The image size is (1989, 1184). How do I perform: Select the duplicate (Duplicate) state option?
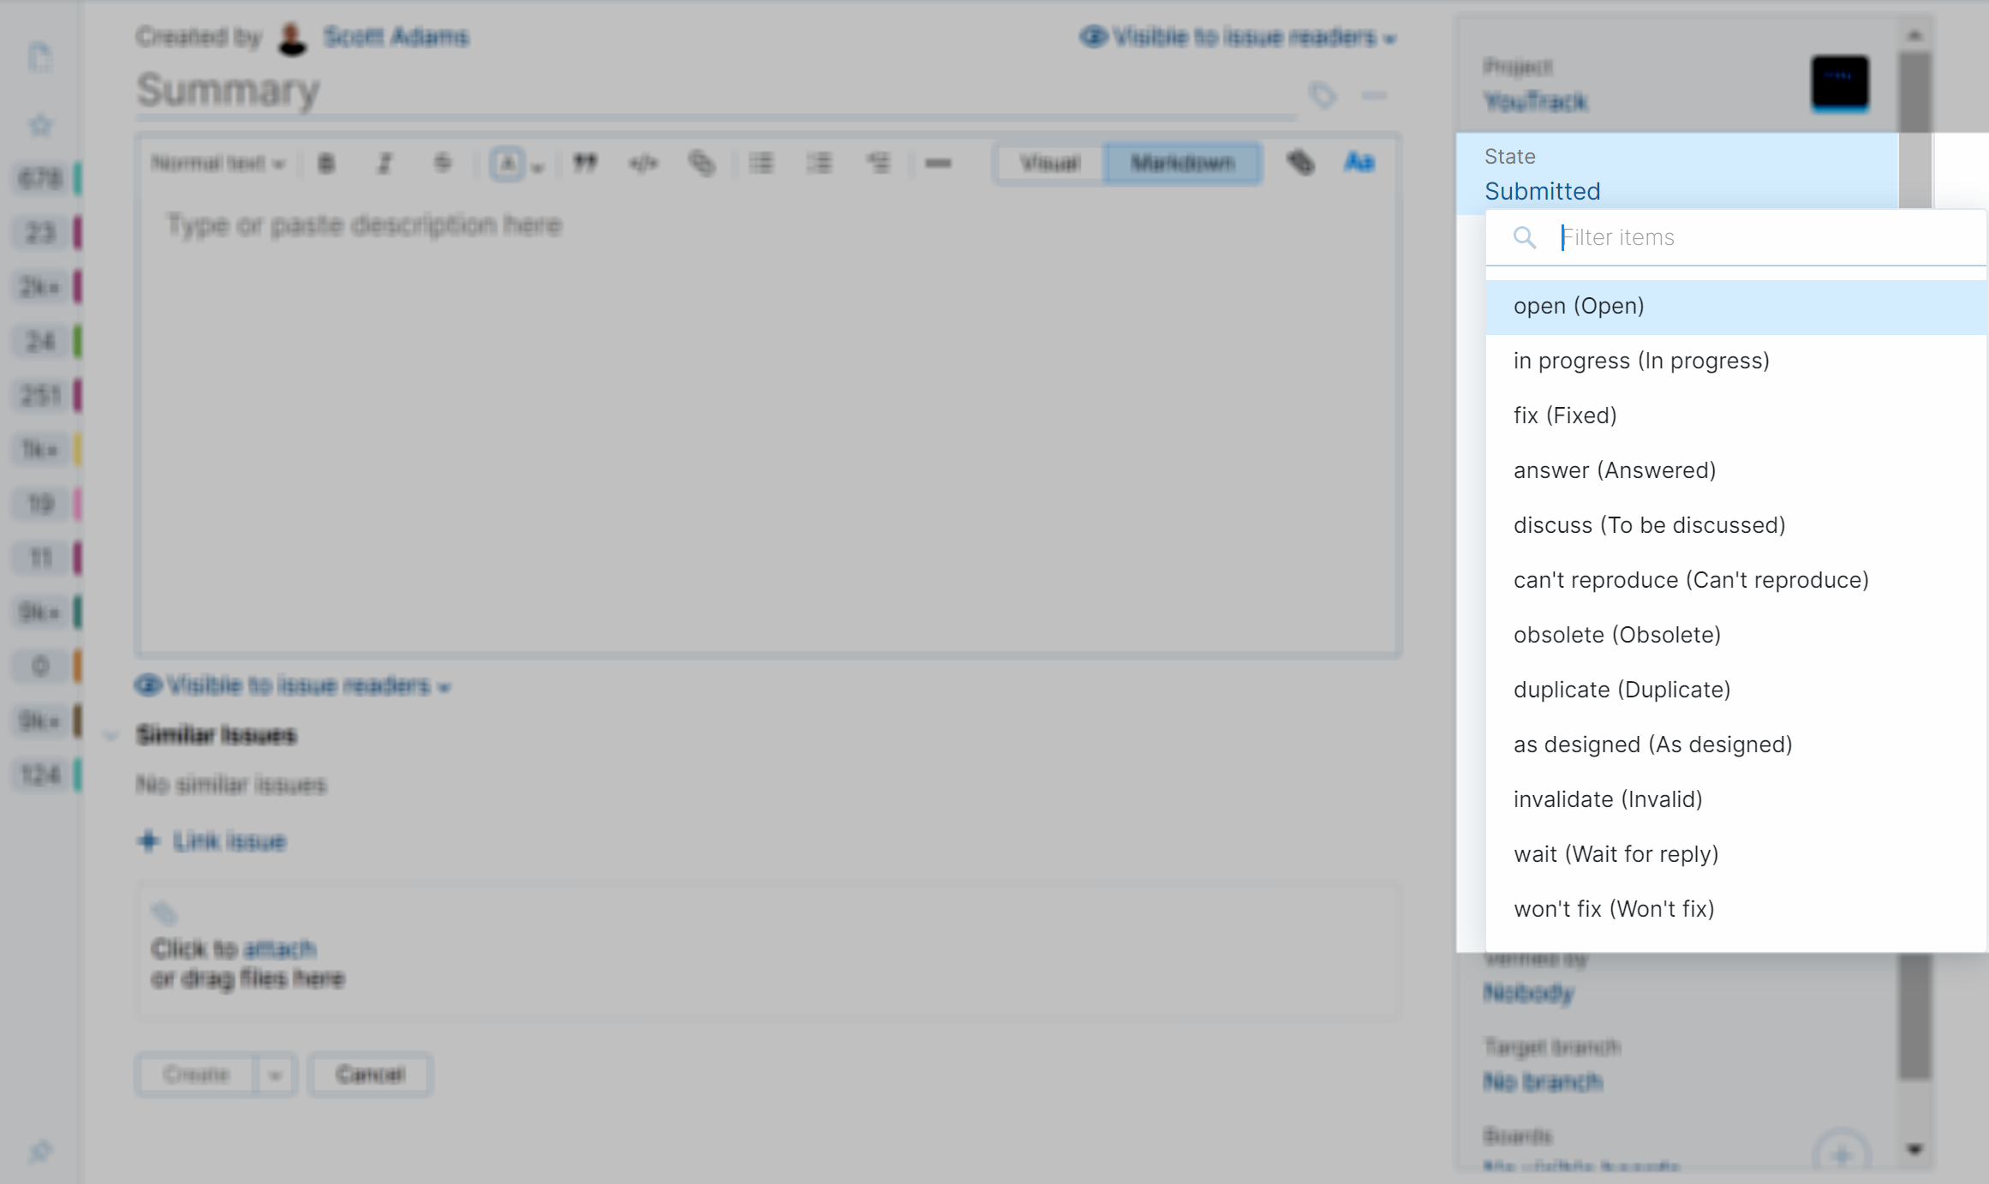point(1622,689)
